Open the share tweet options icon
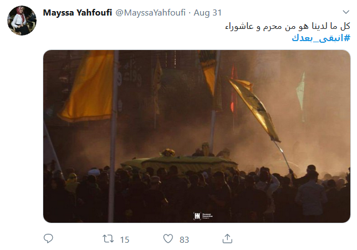This screenshot has width=357, height=250. 227,238
